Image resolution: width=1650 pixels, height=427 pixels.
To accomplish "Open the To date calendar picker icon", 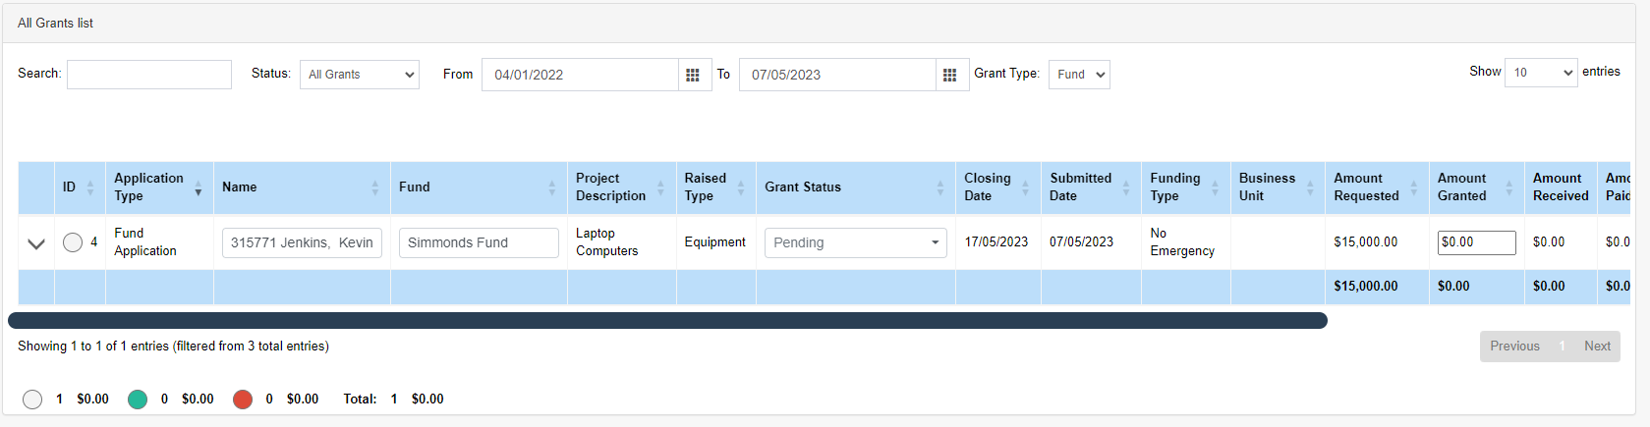I will coord(949,75).
